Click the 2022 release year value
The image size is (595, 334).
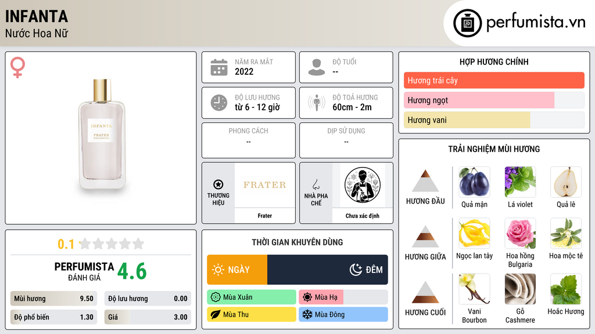click(x=244, y=71)
